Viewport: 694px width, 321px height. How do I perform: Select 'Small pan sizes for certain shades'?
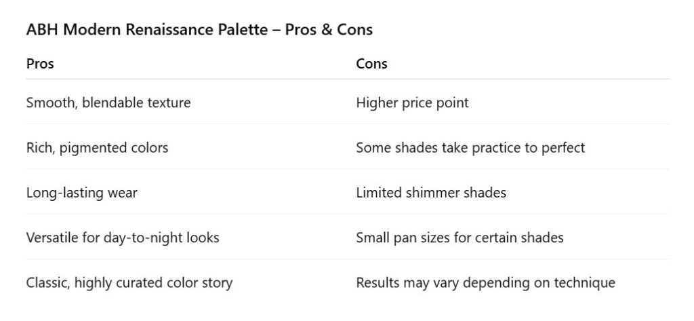(x=460, y=238)
